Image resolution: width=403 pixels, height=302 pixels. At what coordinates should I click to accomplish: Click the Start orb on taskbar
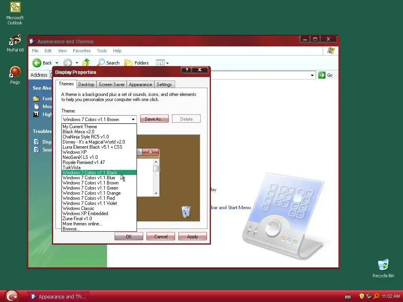11,296
